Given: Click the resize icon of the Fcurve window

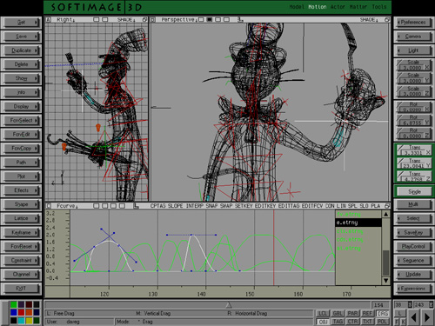Looking at the screenshot, I should click(387, 206).
